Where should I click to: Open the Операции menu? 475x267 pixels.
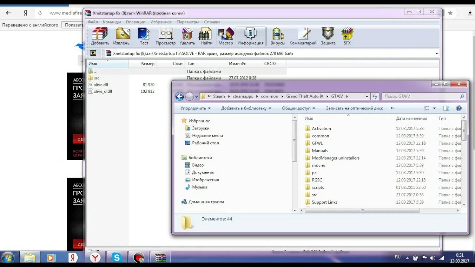click(135, 22)
